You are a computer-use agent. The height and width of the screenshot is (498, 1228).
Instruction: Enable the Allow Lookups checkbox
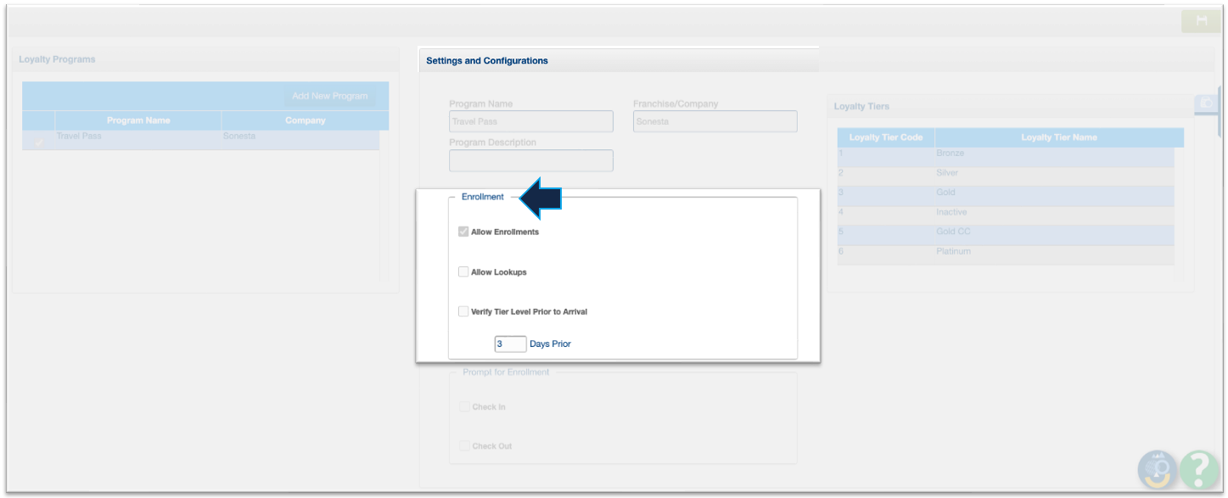[x=463, y=271]
